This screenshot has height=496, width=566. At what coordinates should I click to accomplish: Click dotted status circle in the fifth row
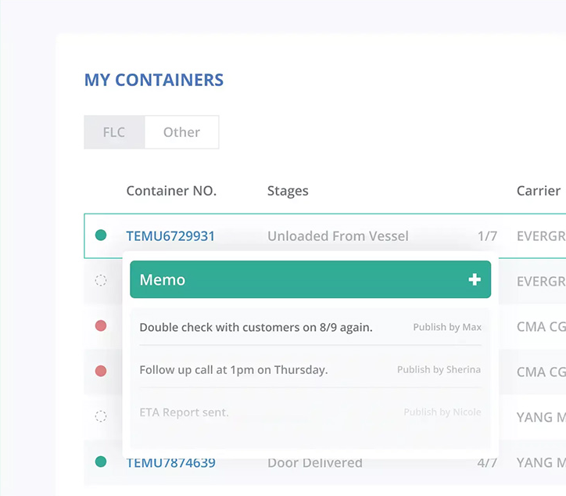click(101, 417)
